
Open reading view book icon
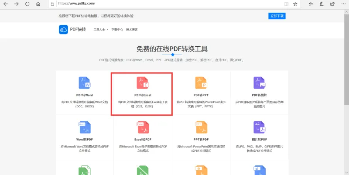[x=286, y=4]
